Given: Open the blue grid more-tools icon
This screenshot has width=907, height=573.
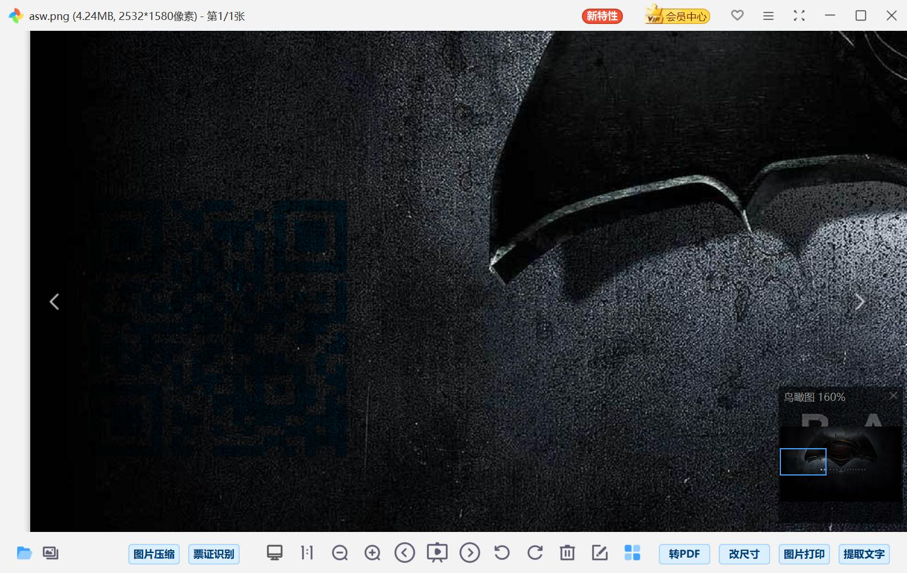Looking at the screenshot, I should [632, 552].
